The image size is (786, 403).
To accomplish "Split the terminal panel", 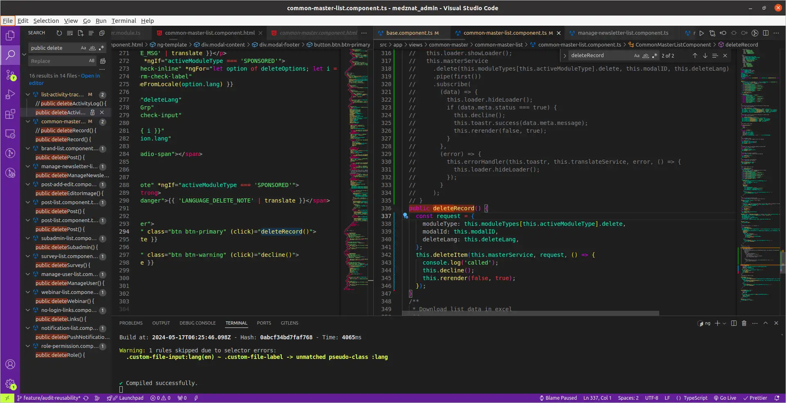I will [x=734, y=323].
